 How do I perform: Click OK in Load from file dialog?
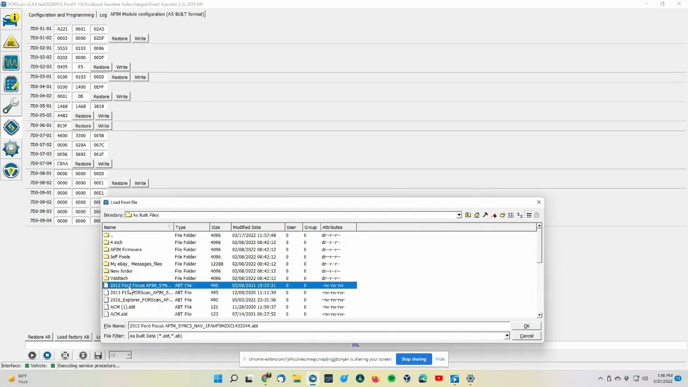(527, 326)
